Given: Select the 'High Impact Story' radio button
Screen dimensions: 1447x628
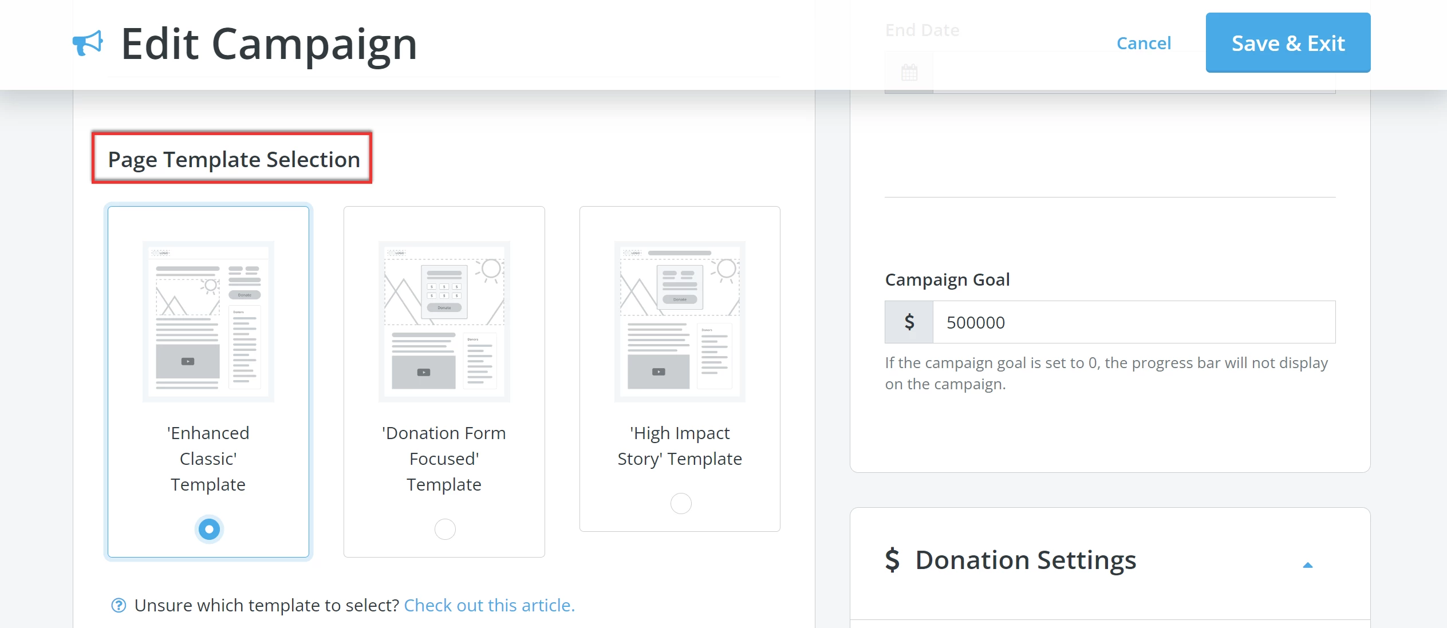Looking at the screenshot, I should 680,504.
